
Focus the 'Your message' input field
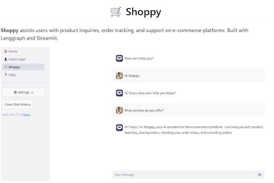(185, 175)
